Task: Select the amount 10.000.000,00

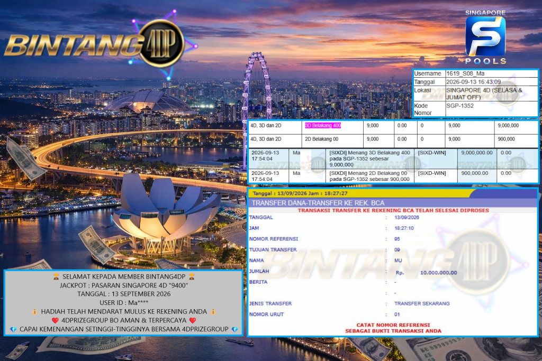Action: [438, 273]
